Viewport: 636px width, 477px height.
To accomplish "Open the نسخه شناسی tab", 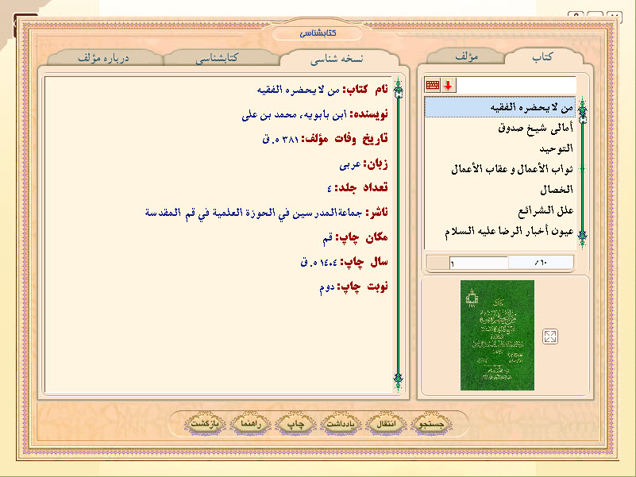I will pos(337,60).
